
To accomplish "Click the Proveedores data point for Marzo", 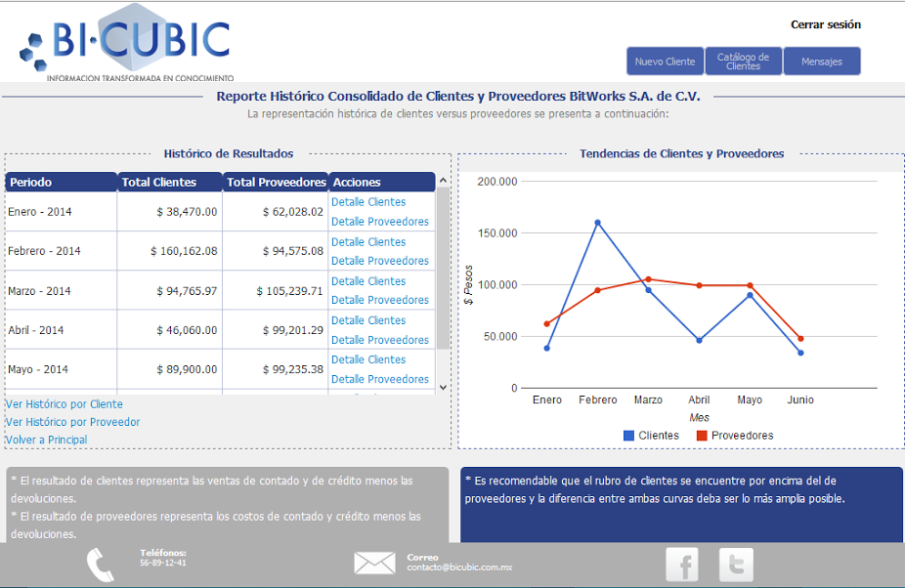I will (x=648, y=279).
